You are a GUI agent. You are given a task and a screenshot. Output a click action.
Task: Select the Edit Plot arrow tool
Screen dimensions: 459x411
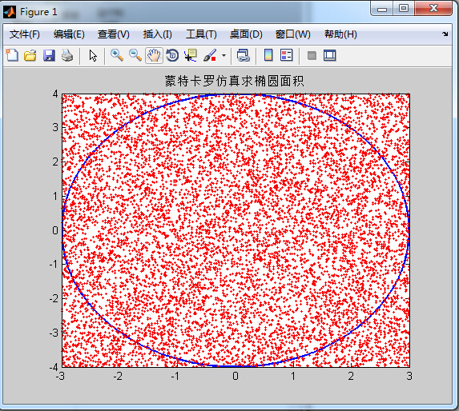(x=93, y=55)
